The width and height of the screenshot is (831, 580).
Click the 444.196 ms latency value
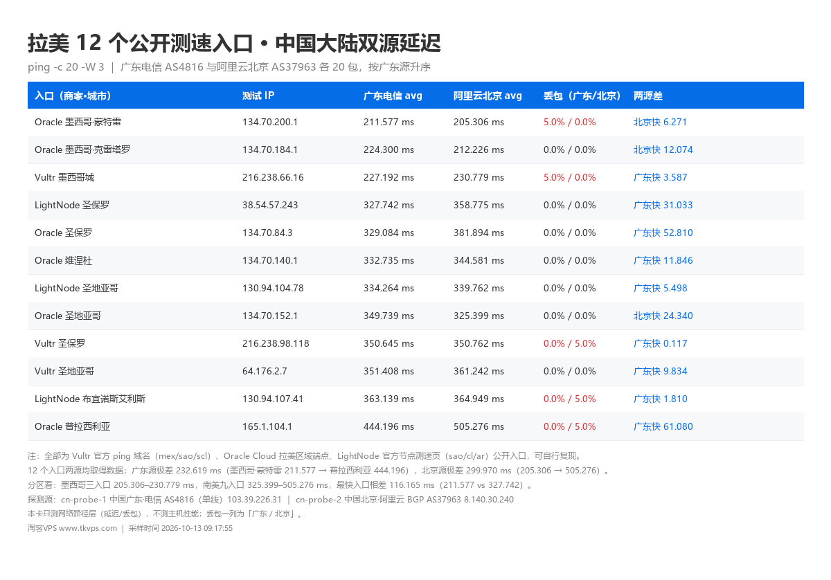pyautogui.click(x=388, y=426)
